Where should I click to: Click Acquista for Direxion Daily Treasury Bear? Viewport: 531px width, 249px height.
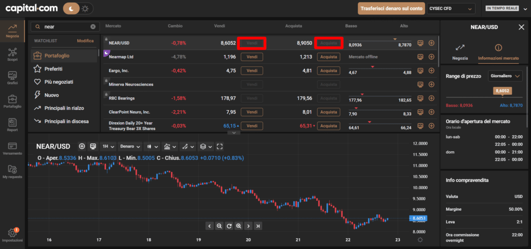click(x=328, y=126)
